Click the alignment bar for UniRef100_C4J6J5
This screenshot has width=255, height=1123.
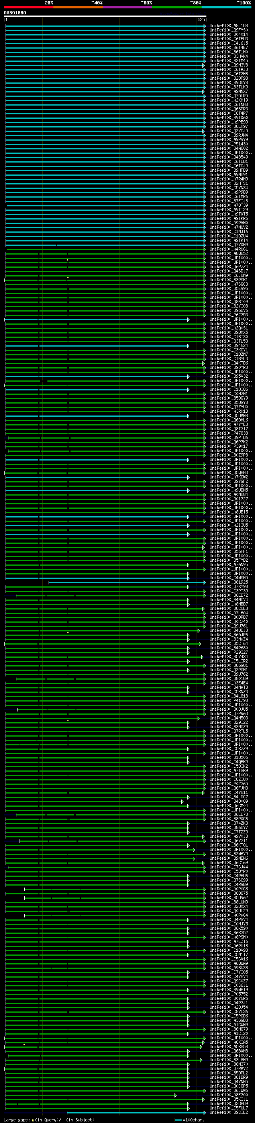click(106, 43)
